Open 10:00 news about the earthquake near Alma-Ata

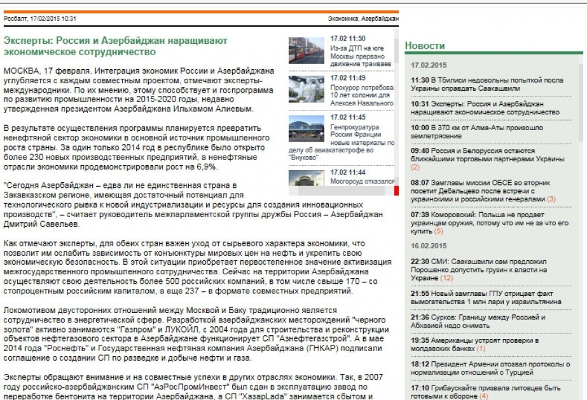477,131
